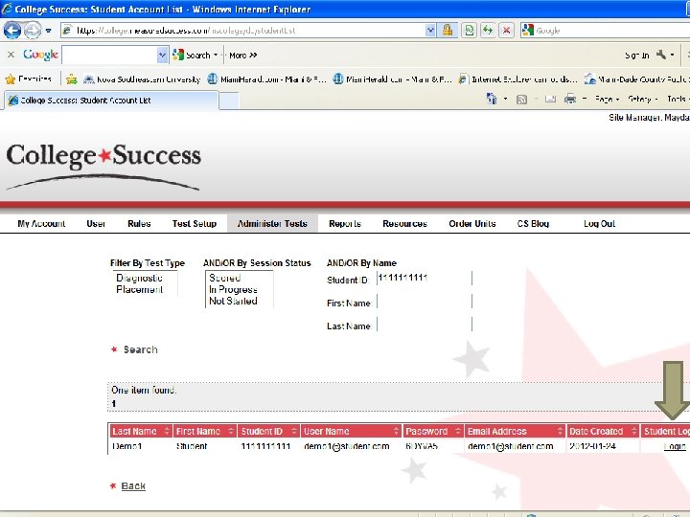Open the Miami-Dade County Public favorite

click(x=636, y=79)
